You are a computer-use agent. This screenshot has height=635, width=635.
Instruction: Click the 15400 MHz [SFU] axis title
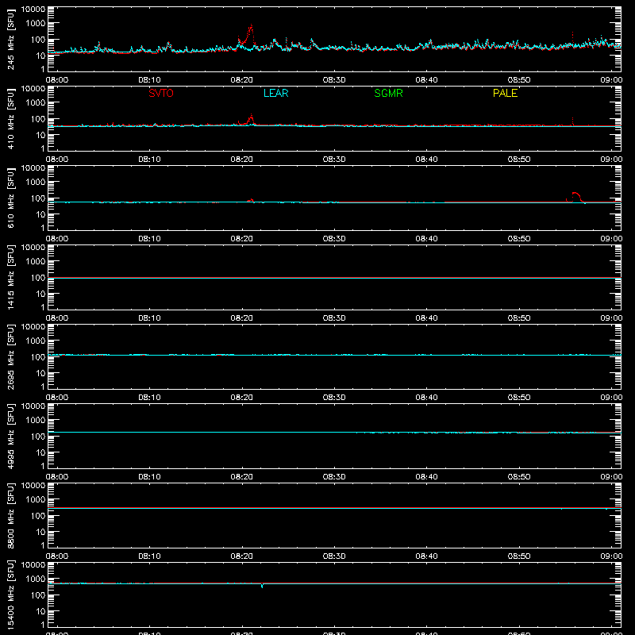10,595
